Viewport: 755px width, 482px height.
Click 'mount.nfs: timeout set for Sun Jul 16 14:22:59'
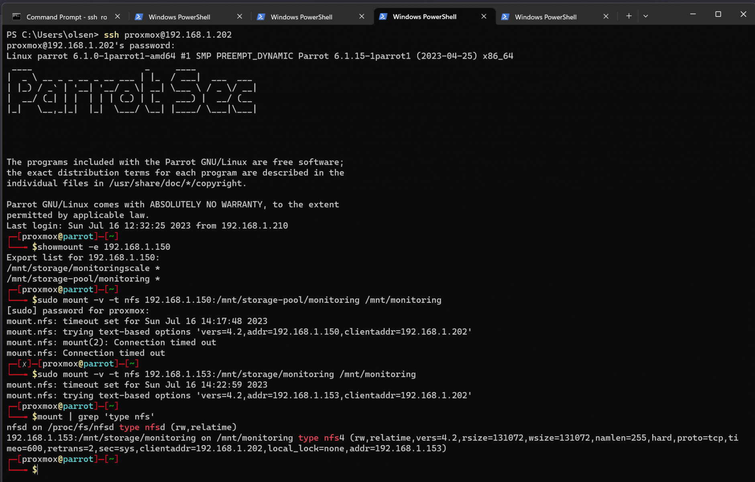[x=137, y=385]
